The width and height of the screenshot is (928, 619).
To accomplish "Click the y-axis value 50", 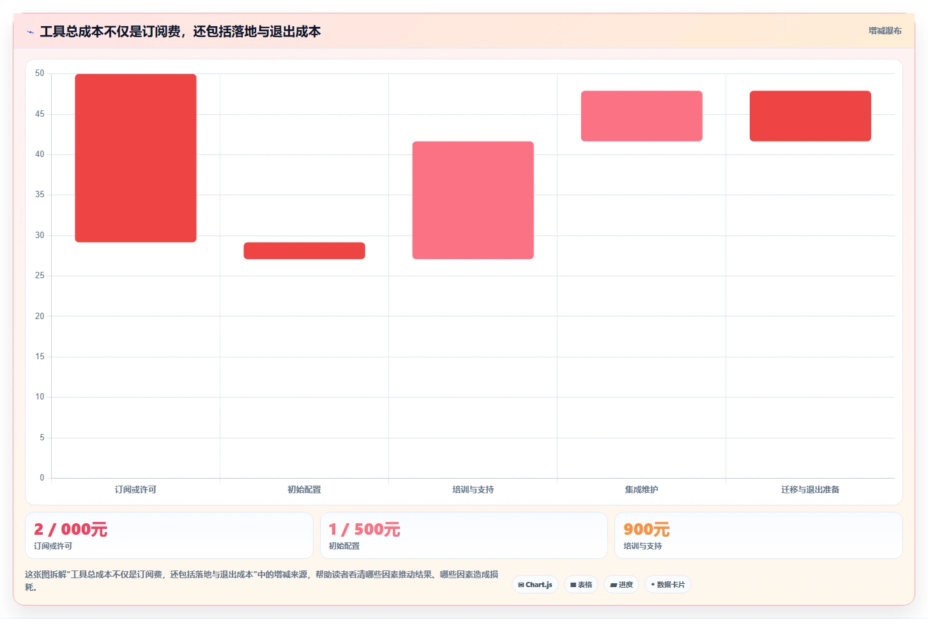I will (40, 73).
